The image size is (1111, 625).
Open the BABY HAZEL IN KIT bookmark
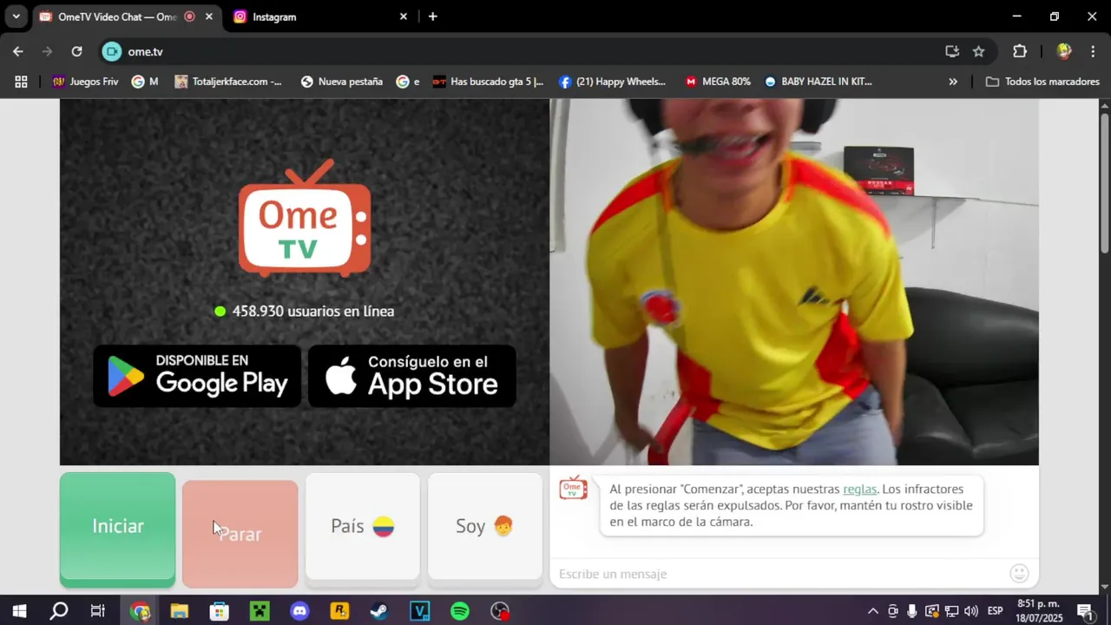coord(818,82)
